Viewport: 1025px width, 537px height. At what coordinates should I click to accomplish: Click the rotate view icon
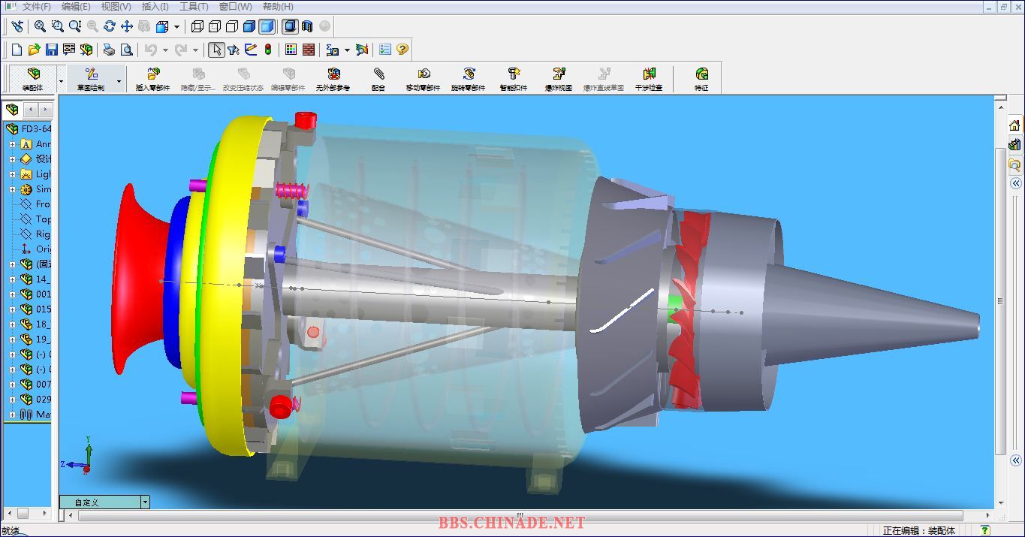pyautogui.click(x=110, y=26)
